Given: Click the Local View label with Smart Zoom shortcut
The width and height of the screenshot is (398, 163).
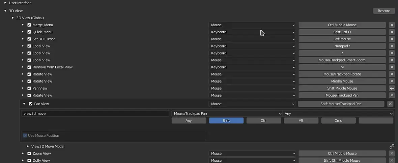Looking at the screenshot, I should (41, 60).
